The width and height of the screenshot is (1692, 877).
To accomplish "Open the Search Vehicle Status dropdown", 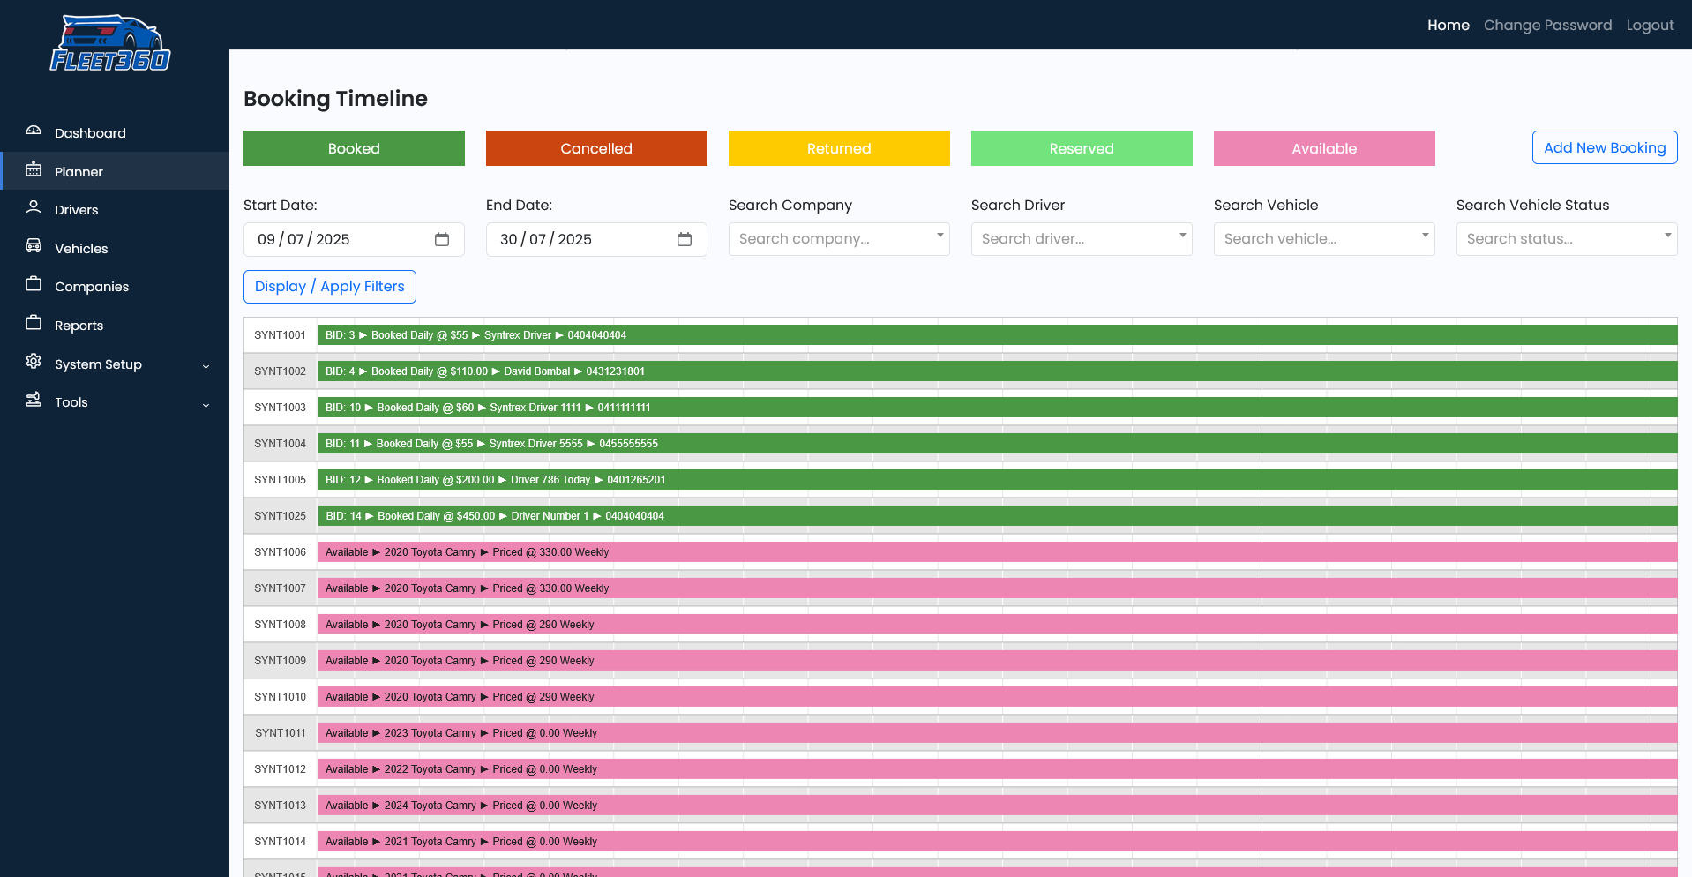I will click(x=1566, y=239).
